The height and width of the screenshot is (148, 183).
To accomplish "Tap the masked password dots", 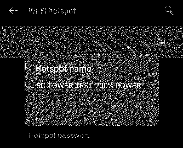I will pos(42,144).
